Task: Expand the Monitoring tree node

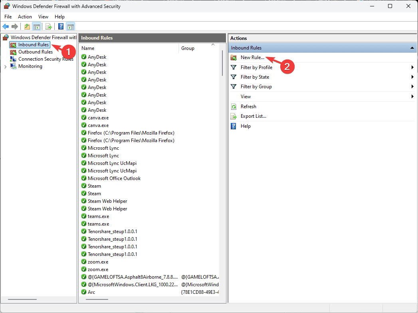Action: coord(5,67)
